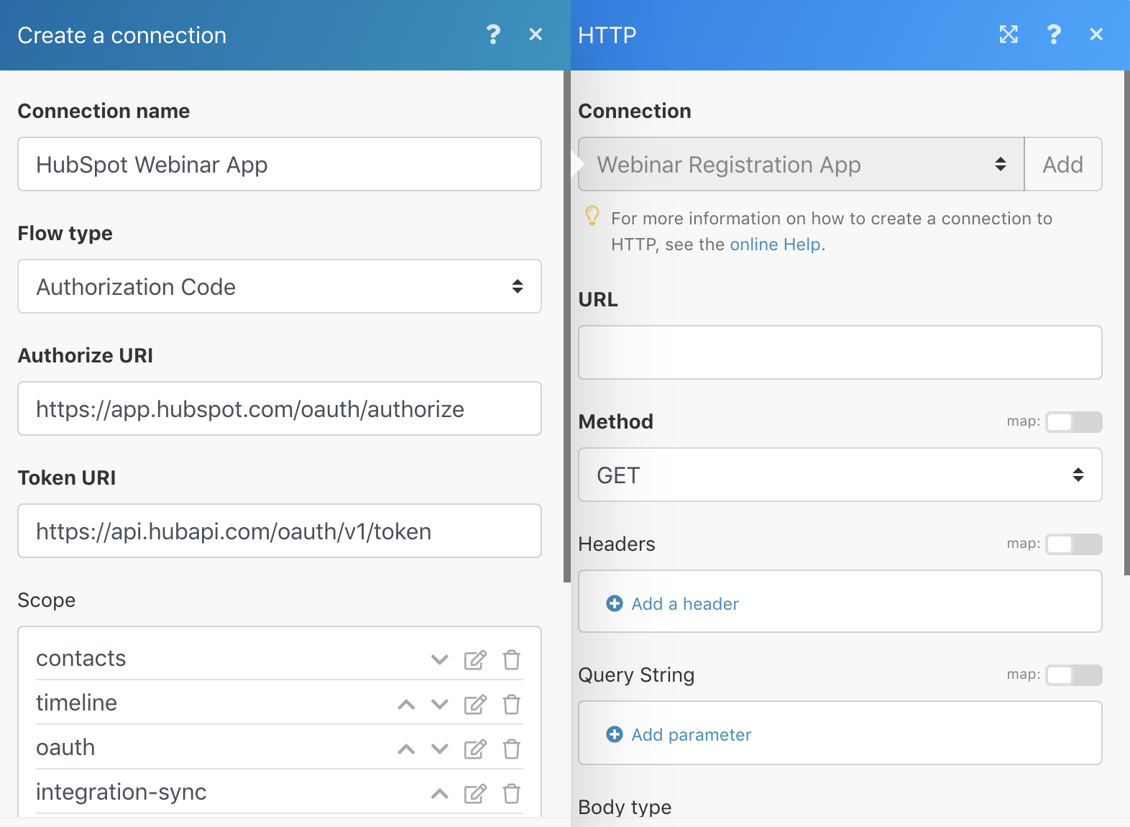Click the Create a connection dialog scrollbar
1130x827 pixels.
tap(566, 326)
